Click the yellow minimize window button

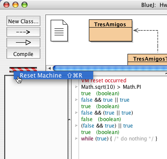point(15,5)
